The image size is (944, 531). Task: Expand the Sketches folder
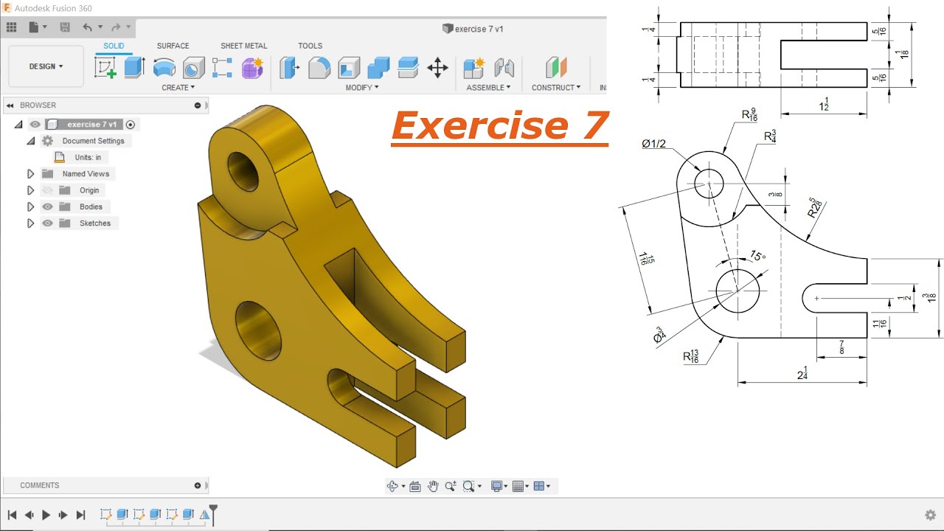coord(31,223)
